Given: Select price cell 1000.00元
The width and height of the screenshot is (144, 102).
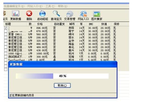Looking at the screenshot, I should coord(43,53).
